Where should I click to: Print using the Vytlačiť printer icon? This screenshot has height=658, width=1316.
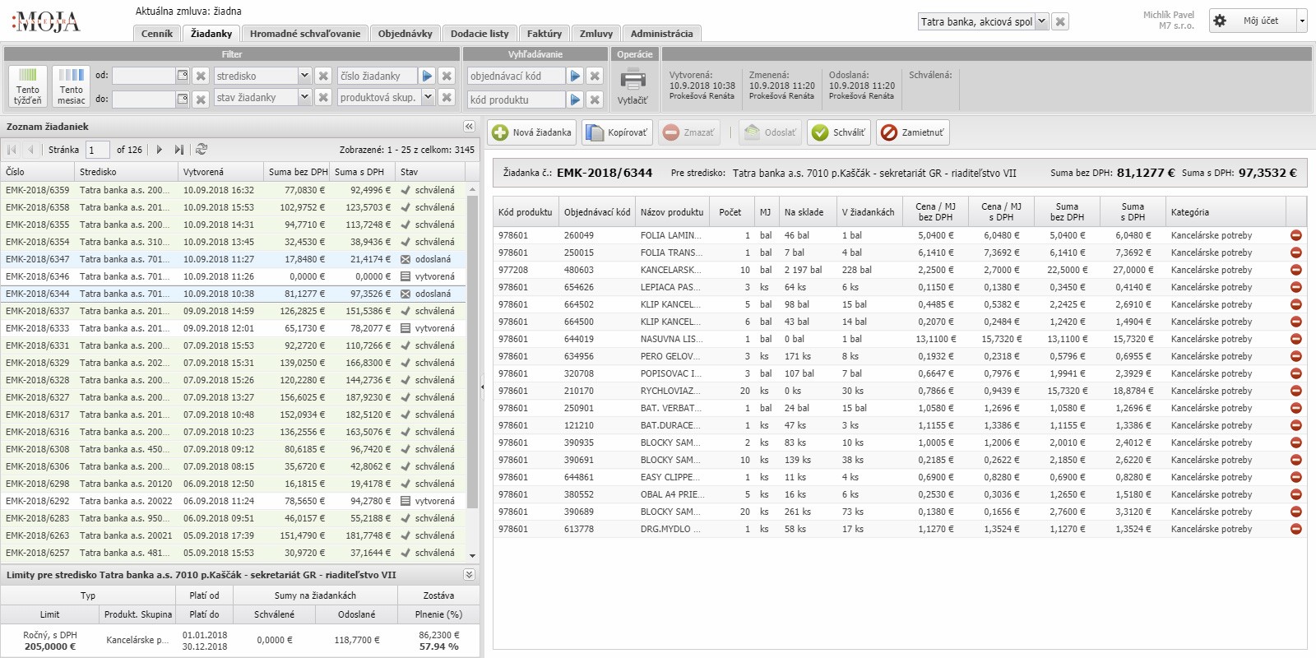click(633, 81)
